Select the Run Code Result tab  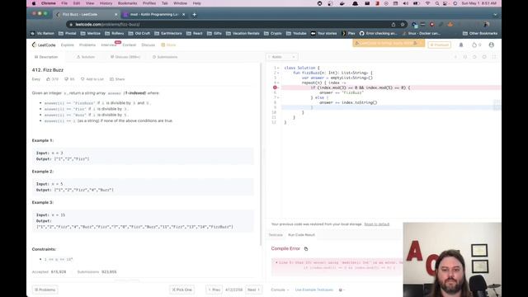(x=301, y=235)
